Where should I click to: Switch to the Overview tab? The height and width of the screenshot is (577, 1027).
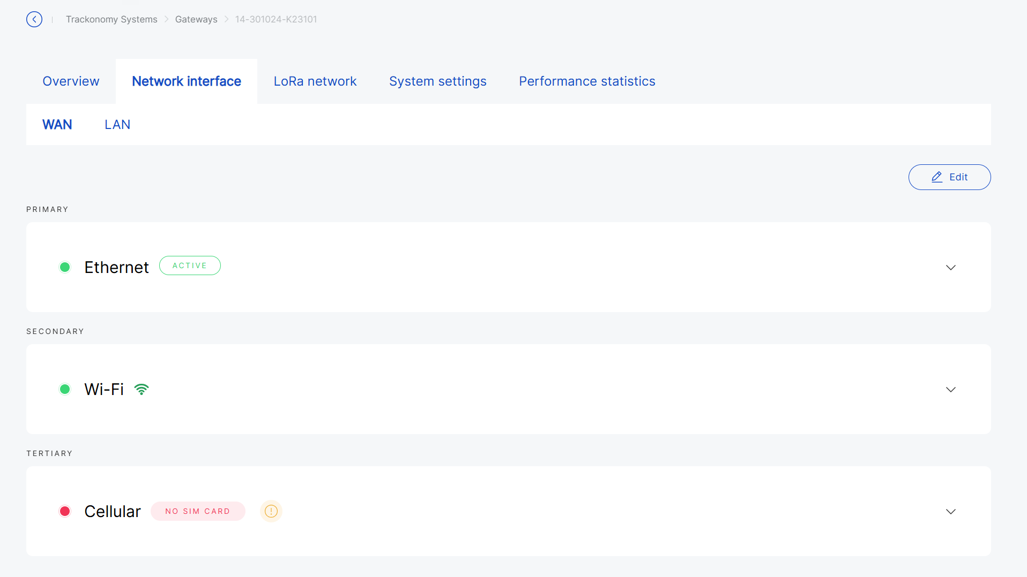click(71, 81)
